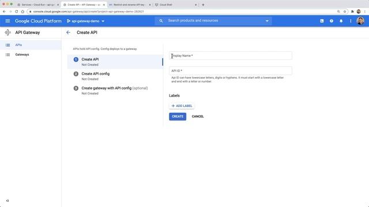
Task: Reload the page in browser
Action: tap(17, 11)
